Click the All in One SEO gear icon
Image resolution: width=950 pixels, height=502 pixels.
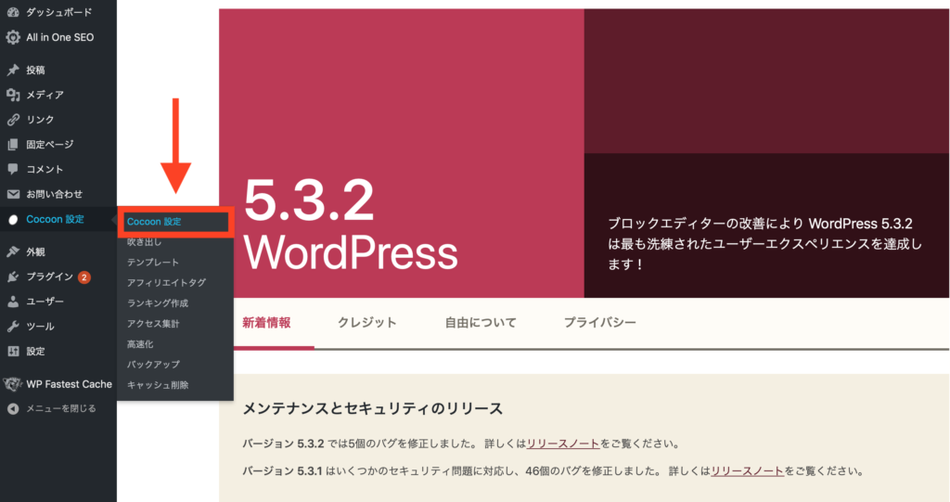pos(13,37)
